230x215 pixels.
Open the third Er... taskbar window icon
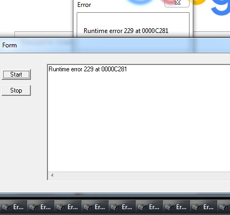coord(68,207)
